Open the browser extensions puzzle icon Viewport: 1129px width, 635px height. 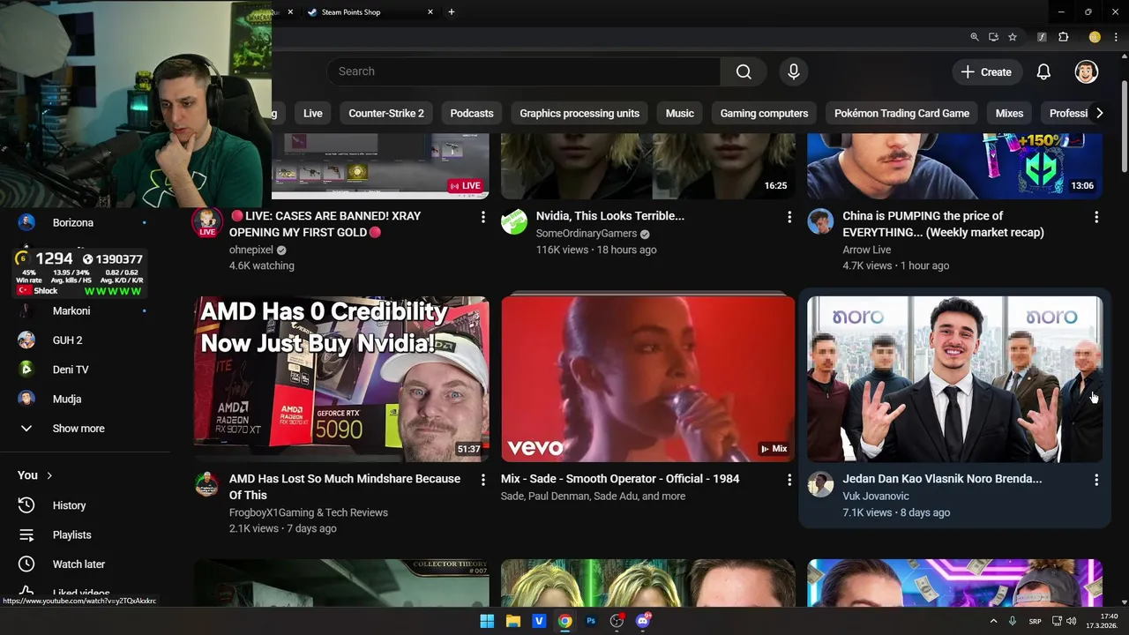(x=1064, y=37)
